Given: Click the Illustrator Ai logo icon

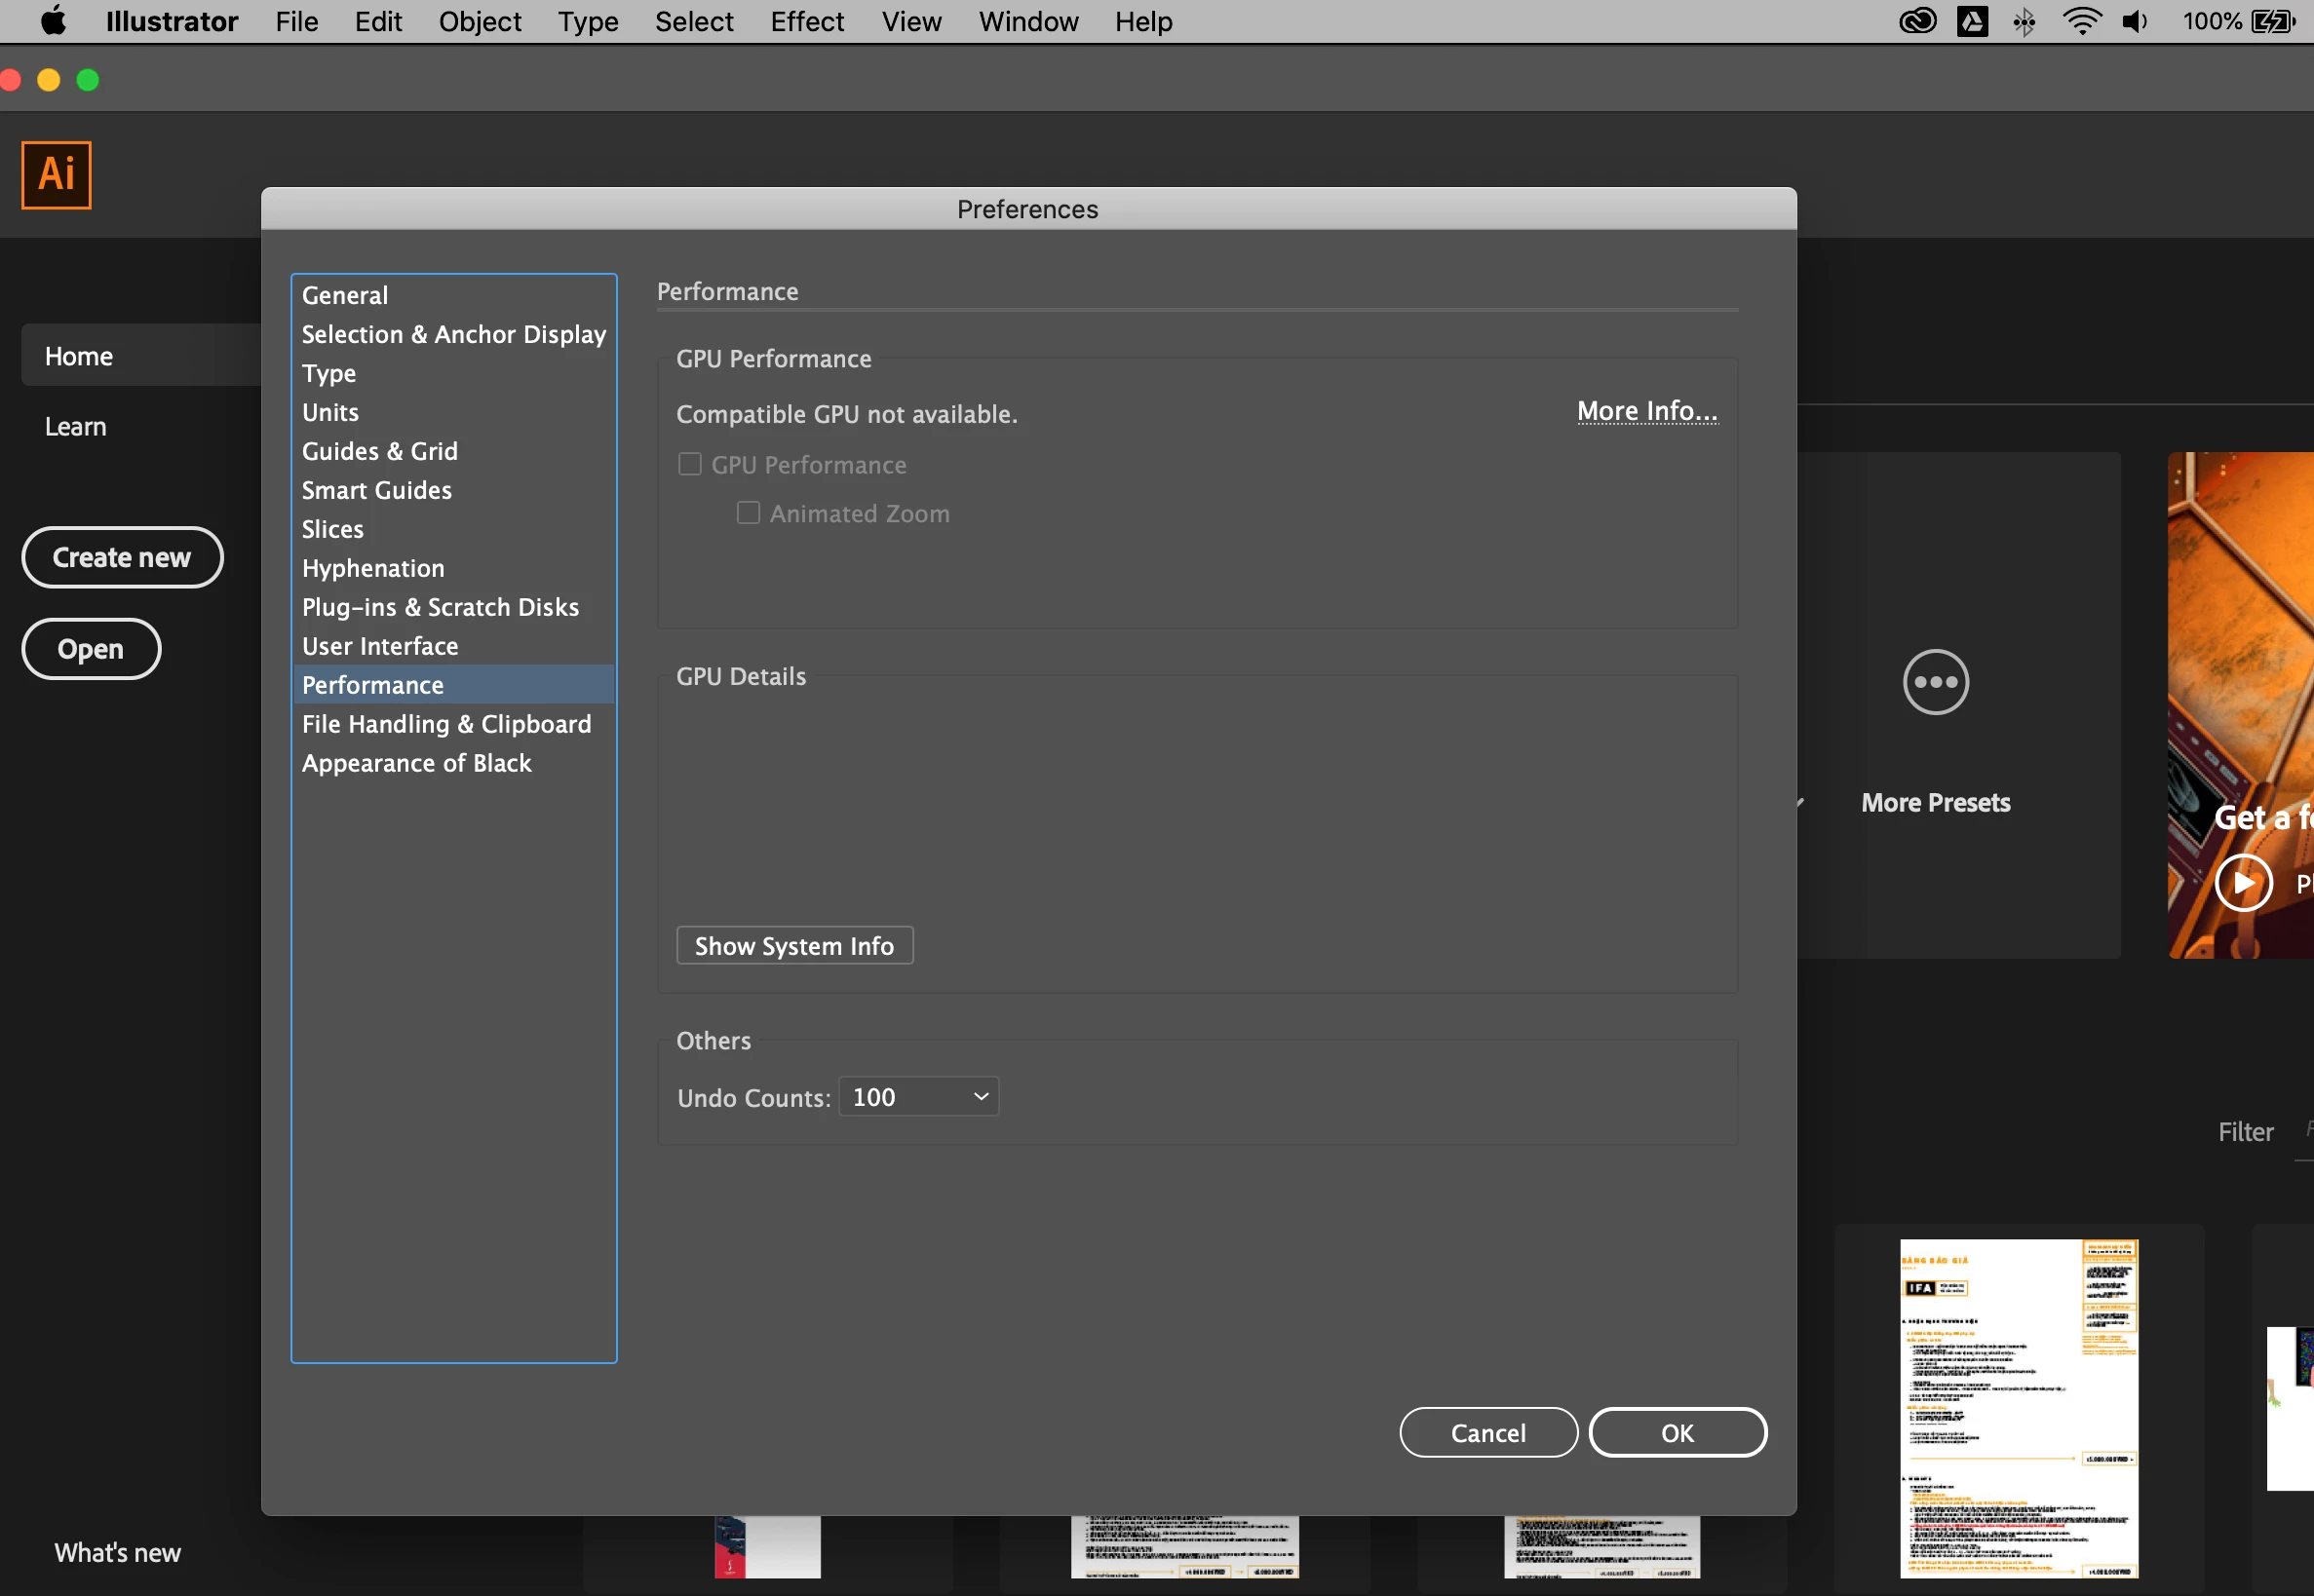Looking at the screenshot, I should pos(56,174).
